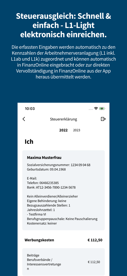The width and height of the screenshot is (127, 276).
Task: Tap the Wi-Fi status icon
Action: tap(96, 109)
